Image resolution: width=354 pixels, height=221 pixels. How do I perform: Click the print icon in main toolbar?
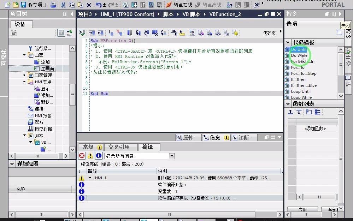(53, 5)
